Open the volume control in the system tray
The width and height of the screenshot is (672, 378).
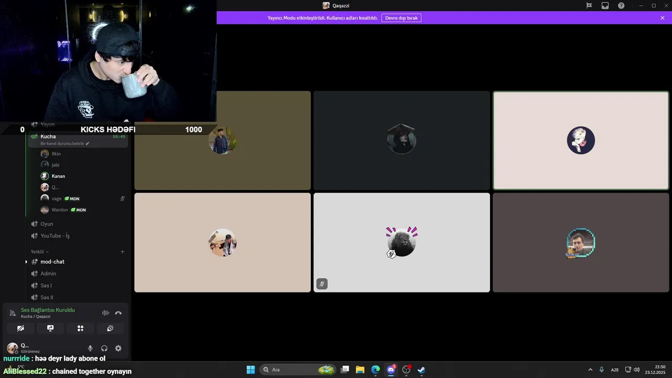pyautogui.click(x=637, y=370)
